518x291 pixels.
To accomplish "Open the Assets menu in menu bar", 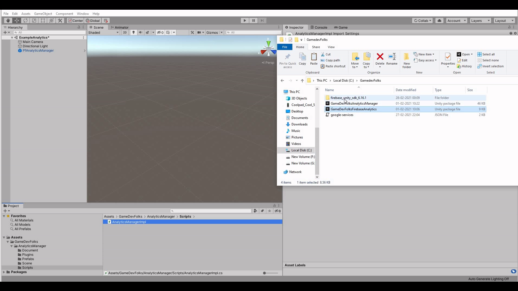I will coord(26,14).
